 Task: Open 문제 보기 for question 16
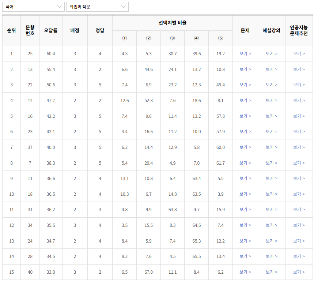click(245, 116)
